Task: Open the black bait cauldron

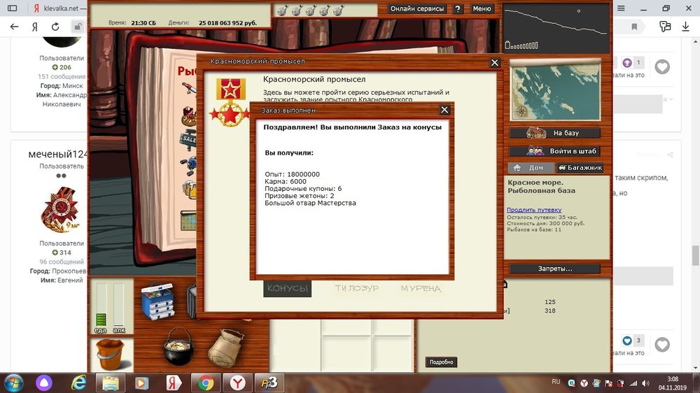Action: (x=178, y=347)
